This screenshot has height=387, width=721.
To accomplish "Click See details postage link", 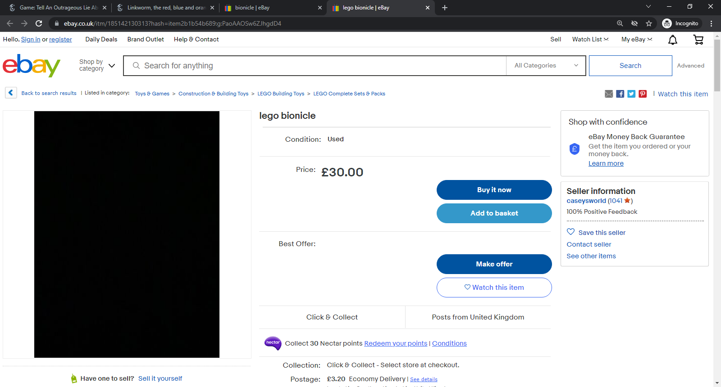I will (424, 380).
